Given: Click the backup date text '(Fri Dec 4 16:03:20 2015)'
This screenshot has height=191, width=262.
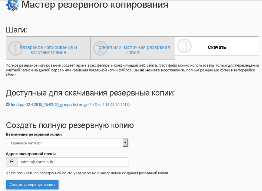Looking at the screenshot, I should click(109, 104).
